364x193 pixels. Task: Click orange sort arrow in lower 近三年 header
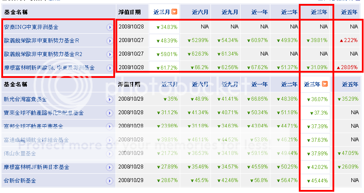click(325, 84)
